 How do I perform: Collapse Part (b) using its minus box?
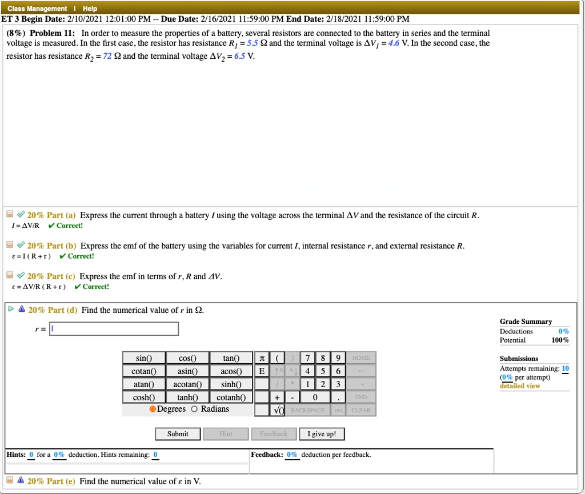pos(10,244)
